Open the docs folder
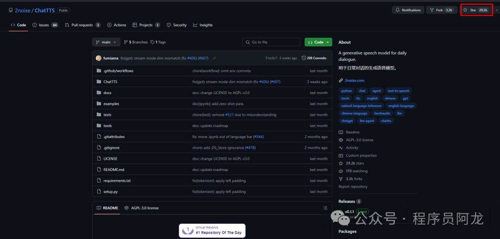The width and height of the screenshot is (500, 239). (x=107, y=93)
